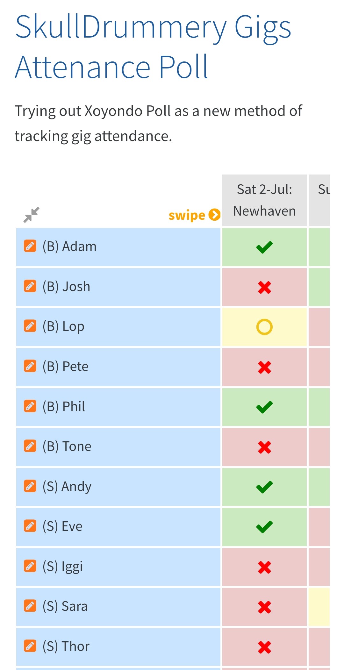344x670 pixels.
Task: Toggle Lop's yellow maybe circle
Action: [x=264, y=327]
